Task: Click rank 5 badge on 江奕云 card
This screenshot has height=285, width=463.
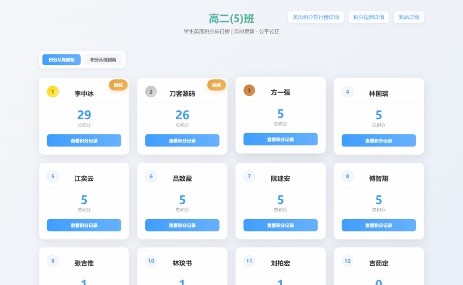Action: coord(53,176)
